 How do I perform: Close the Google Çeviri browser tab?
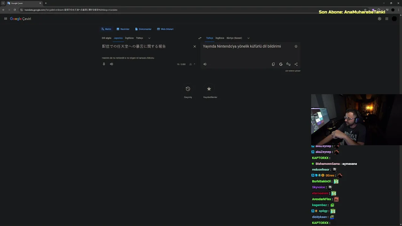click(40, 3)
